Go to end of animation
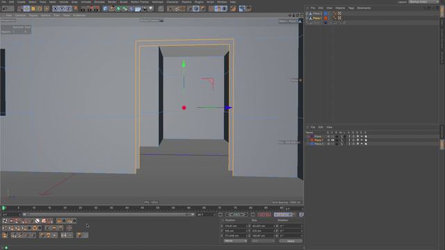Image resolution: width=445 pixels, height=250 pixels. pos(252,215)
